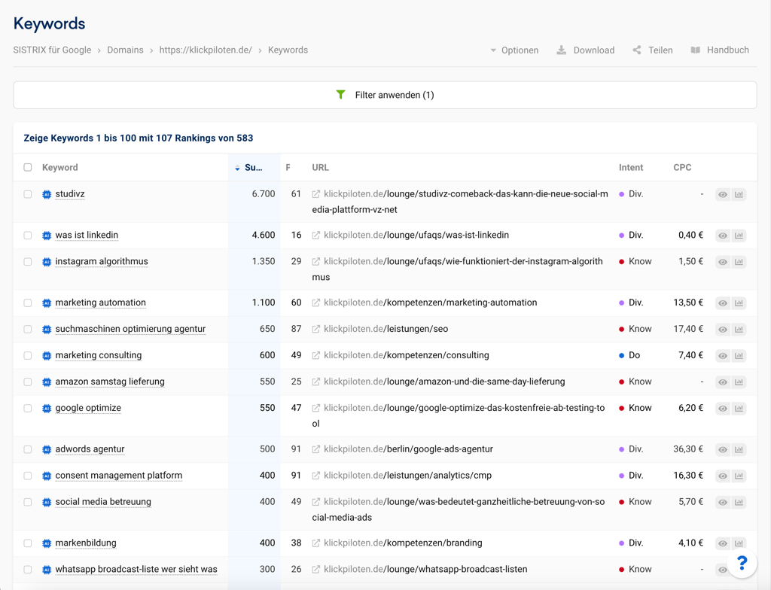
Task: Toggle SERP preview eye for markenbildung
Action: click(x=723, y=543)
